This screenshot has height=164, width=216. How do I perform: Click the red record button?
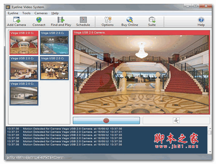pos(106,120)
